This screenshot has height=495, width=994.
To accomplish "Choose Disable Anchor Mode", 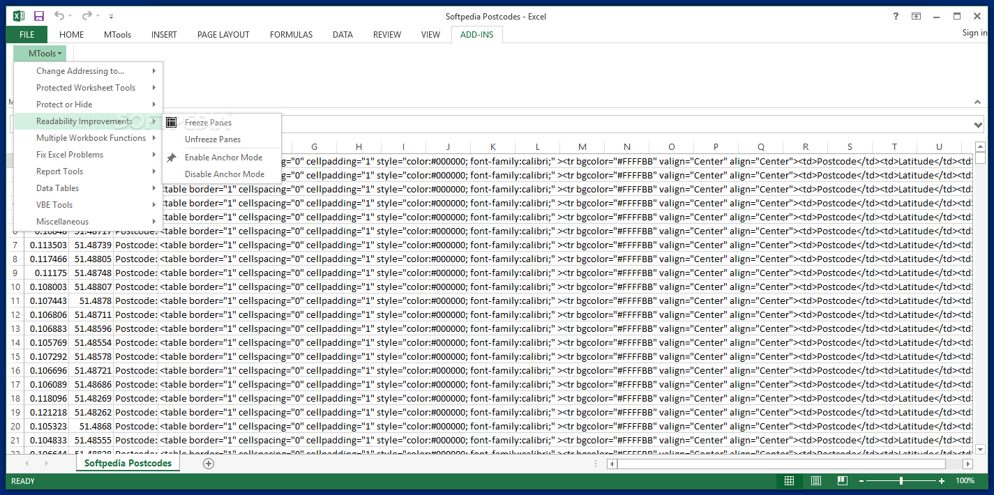I will [222, 174].
